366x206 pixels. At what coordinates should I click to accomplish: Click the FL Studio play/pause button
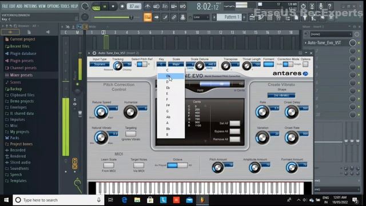105,6
